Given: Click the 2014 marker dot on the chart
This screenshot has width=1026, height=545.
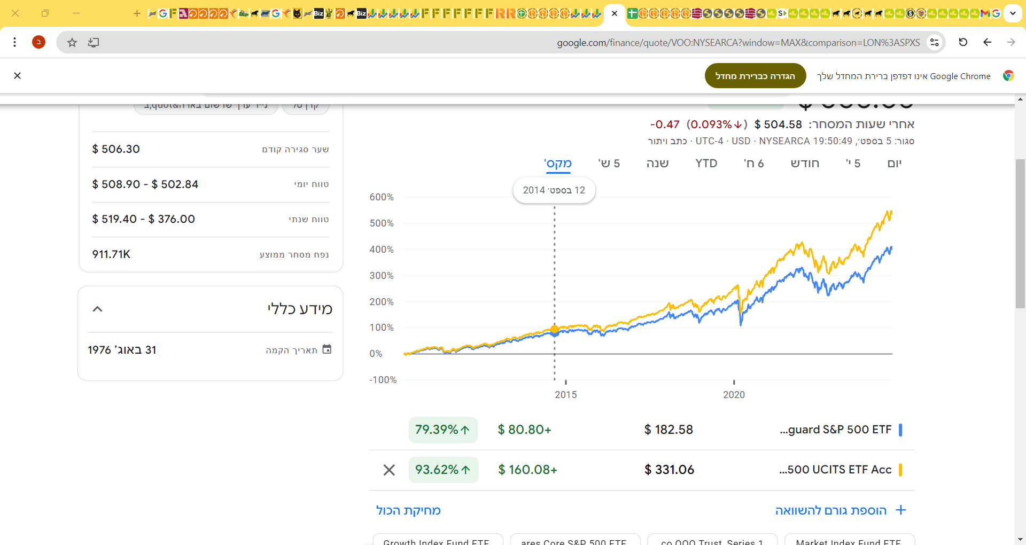Looking at the screenshot, I should [x=555, y=330].
